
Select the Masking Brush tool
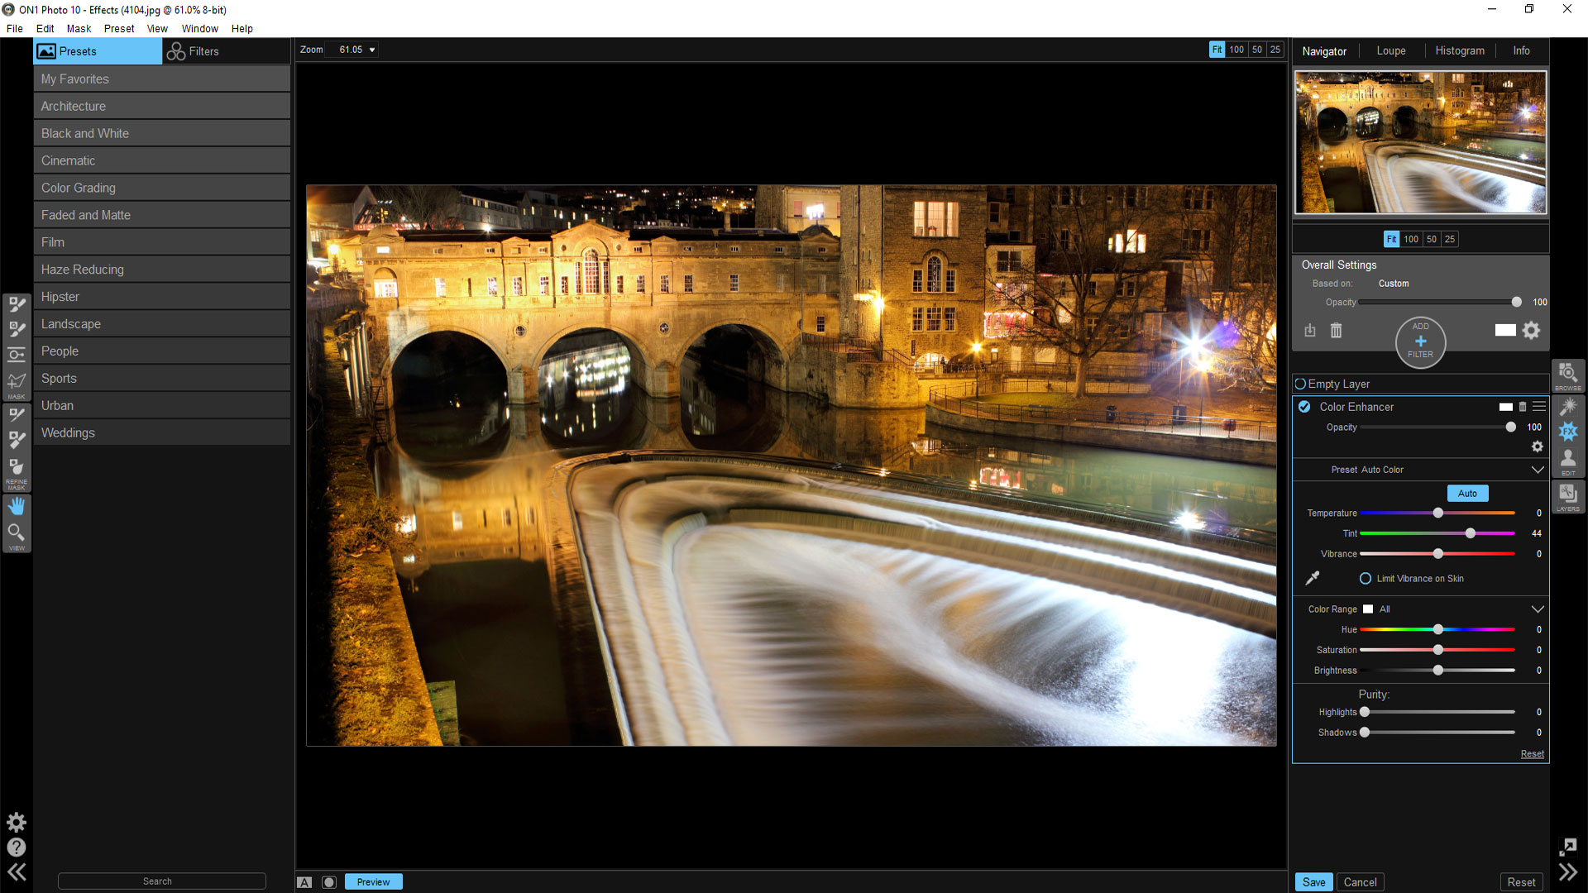pyautogui.click(x=17, y=304)
